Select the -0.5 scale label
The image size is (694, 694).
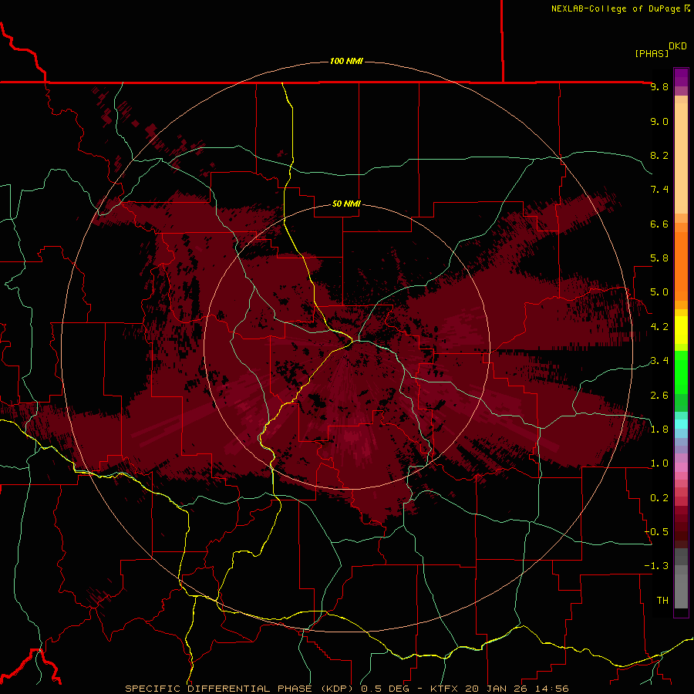point(656,532)
